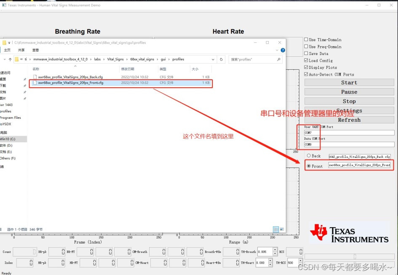Screen dimensions: 398x275
Task: Open the 查看 ribbon tab
Action: pos(35,50)
